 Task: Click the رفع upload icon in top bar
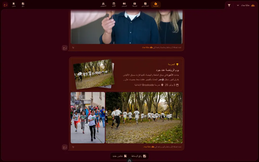(x=23, y=5)
